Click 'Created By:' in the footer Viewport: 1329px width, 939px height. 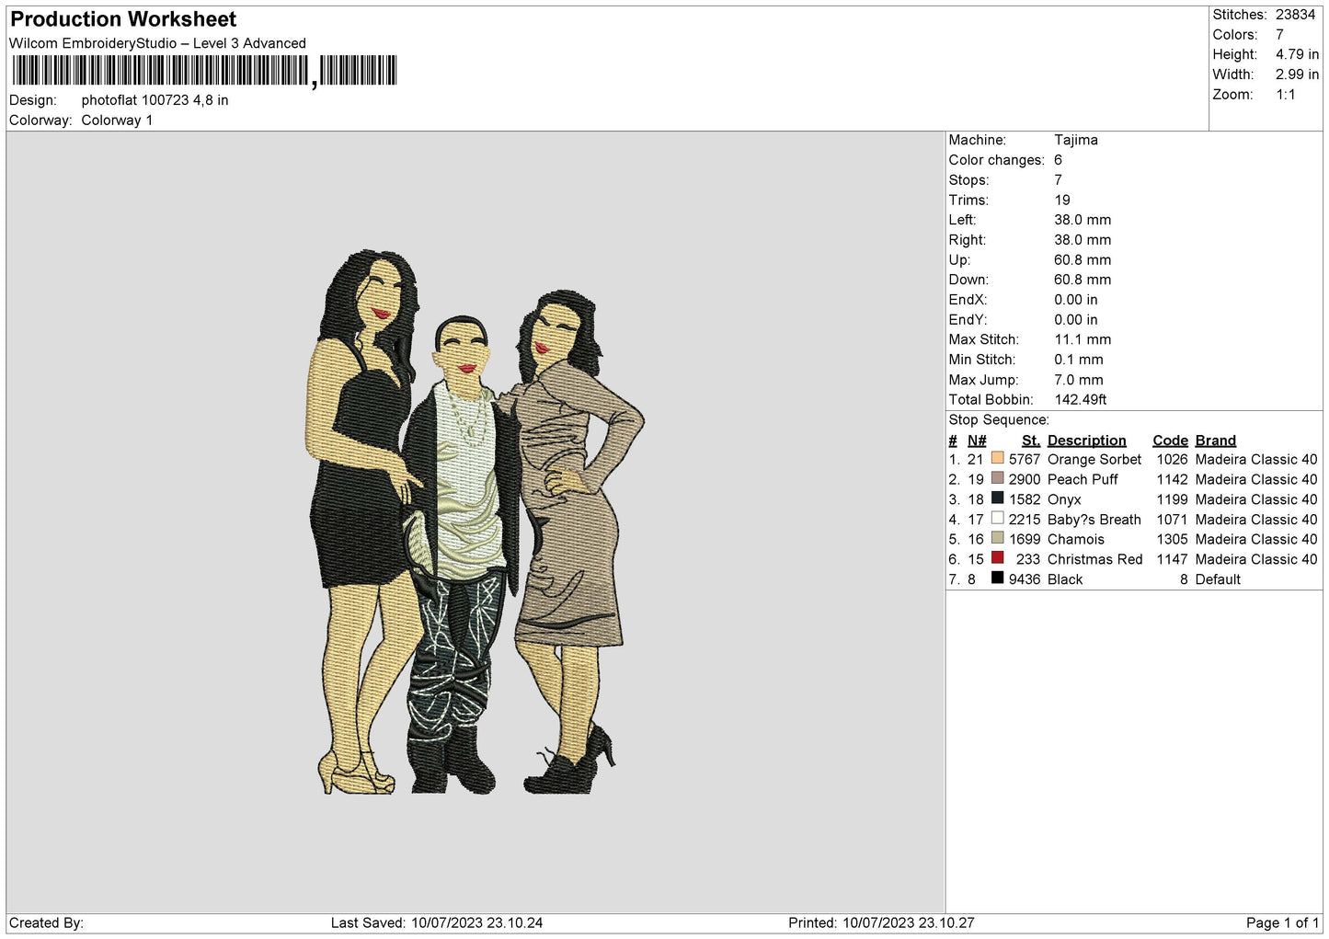click(46, 923)
